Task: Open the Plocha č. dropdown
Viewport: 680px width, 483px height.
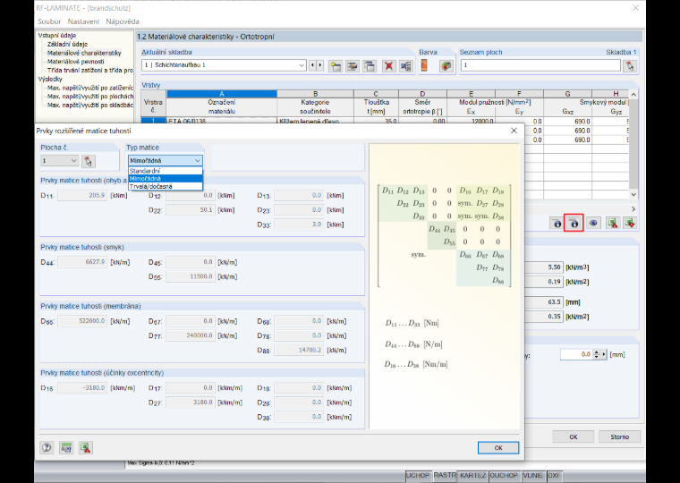Action: click(59, 161)
